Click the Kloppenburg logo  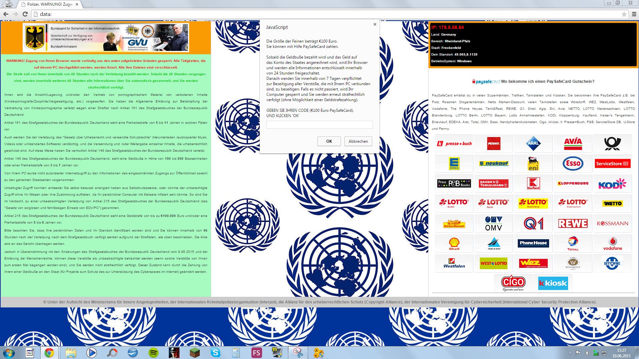click(x=573, y=183)
